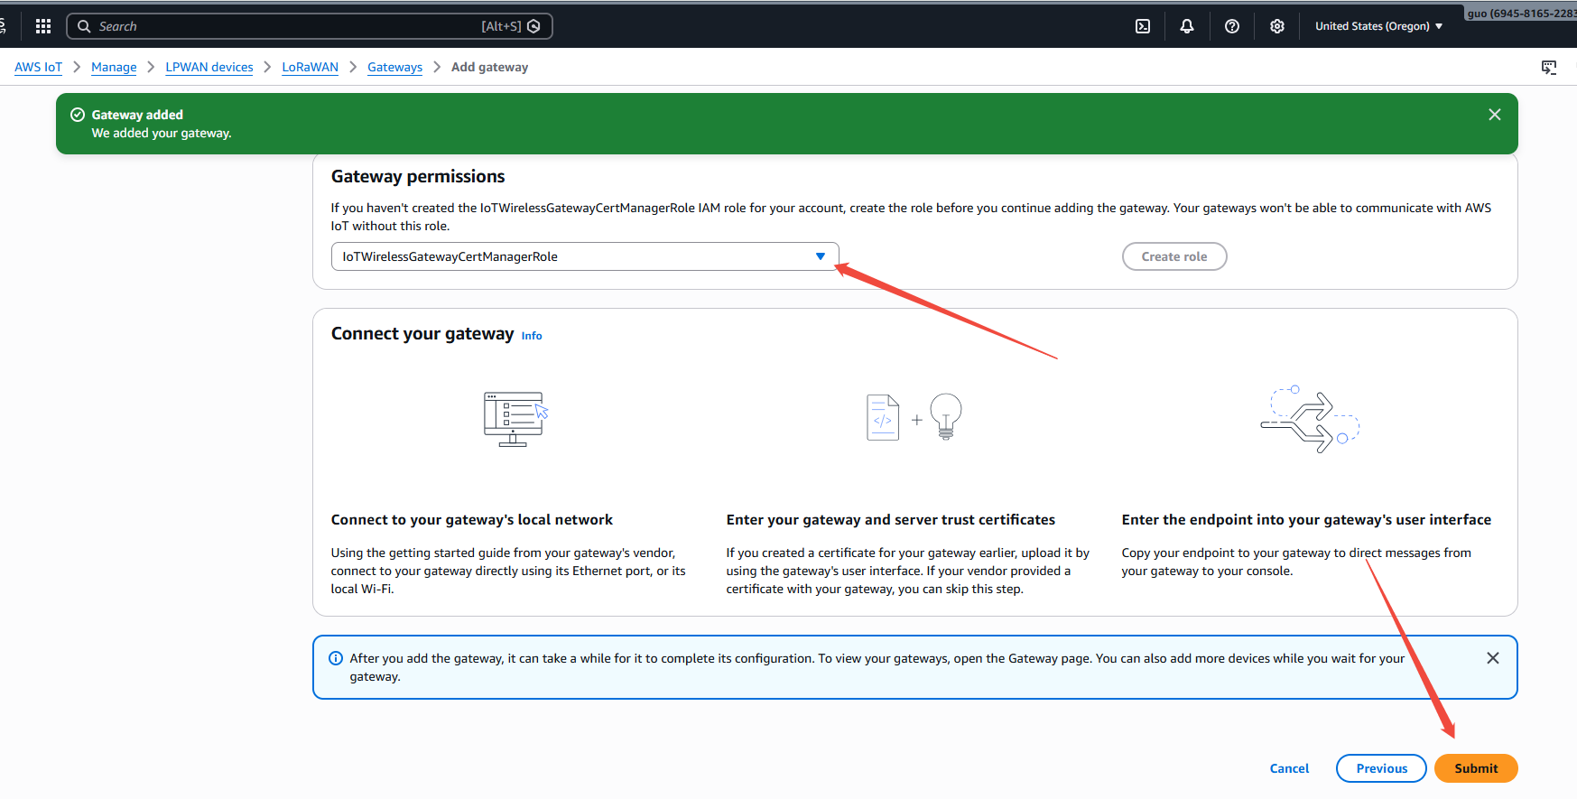This screenshot has width=1577, height=799.
Task: Open the United States (Oregon) region selector
Action: [x=1378, y=26]
